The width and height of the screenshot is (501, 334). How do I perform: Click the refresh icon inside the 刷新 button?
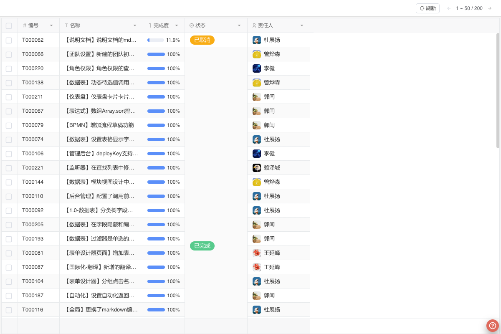(422, 8)
